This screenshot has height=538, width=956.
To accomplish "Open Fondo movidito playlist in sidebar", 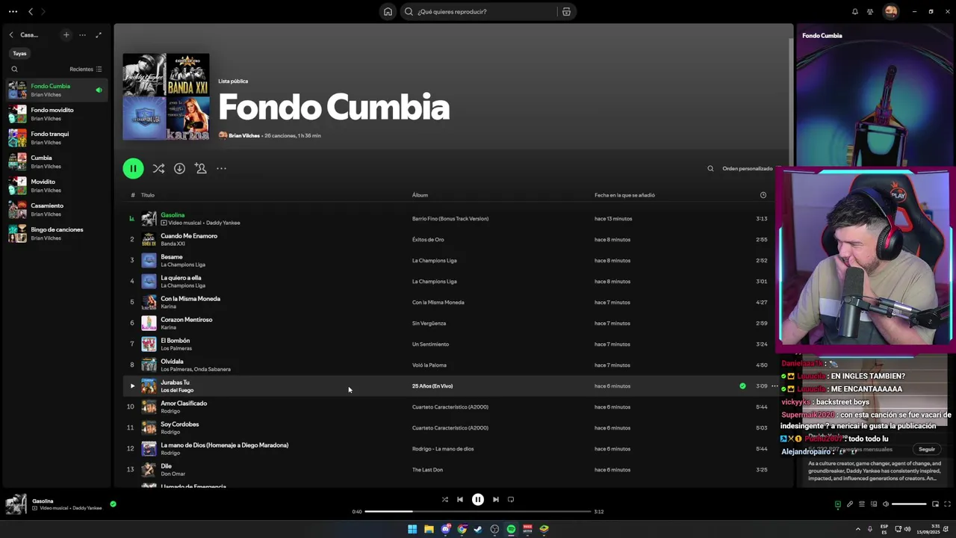I will [55, 114].
